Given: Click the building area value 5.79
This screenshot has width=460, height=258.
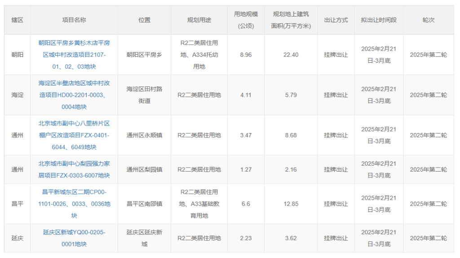Looking at the screenshot, I should coord(291,95).
